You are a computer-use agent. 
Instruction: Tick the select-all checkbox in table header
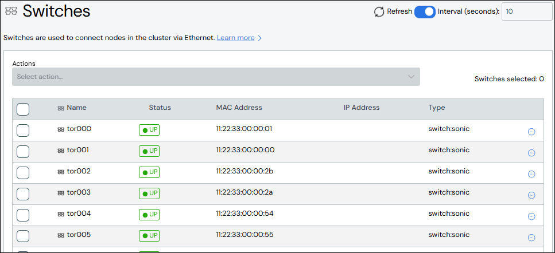pyautogui.click(x=23, y=109)
